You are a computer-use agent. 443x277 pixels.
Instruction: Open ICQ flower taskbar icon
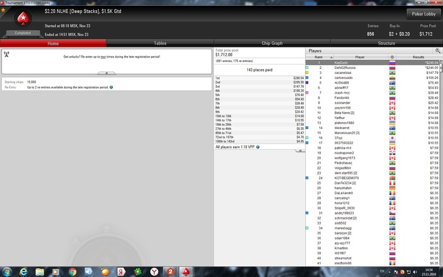pos(137,272)
